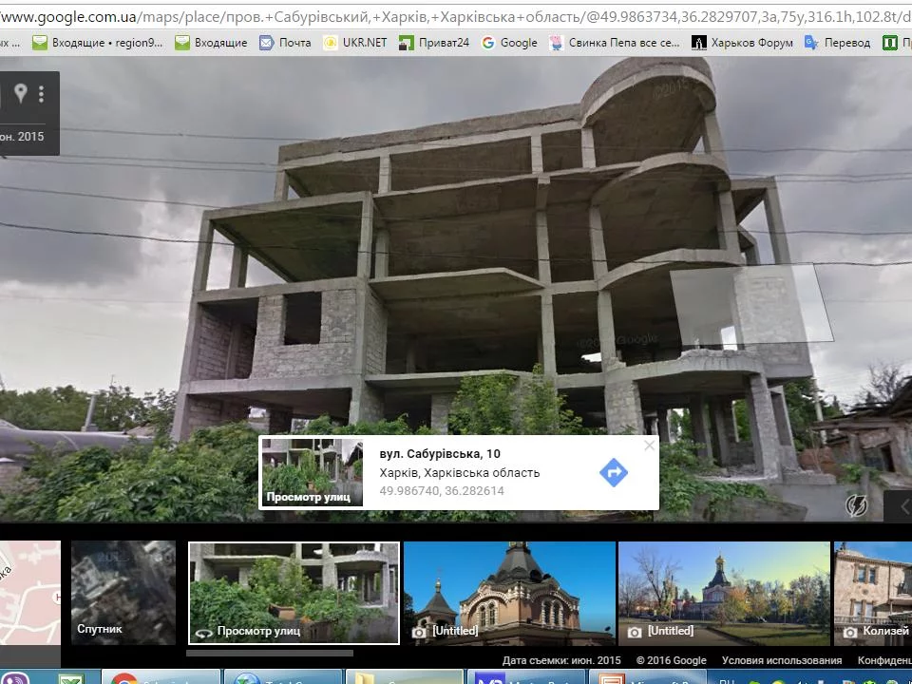Open Входящие region9 bookmark
This screenshot has width=912, height=684.
98,43
